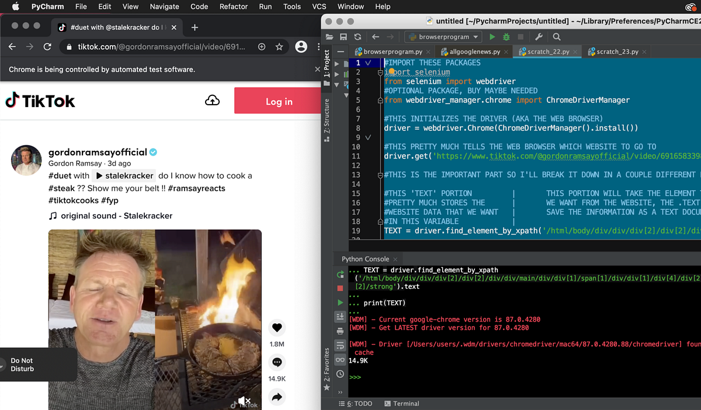The width and height of the screenshot is (701, 410).
Task: Like the TikTok video via the heart icon
Action: 277,328
